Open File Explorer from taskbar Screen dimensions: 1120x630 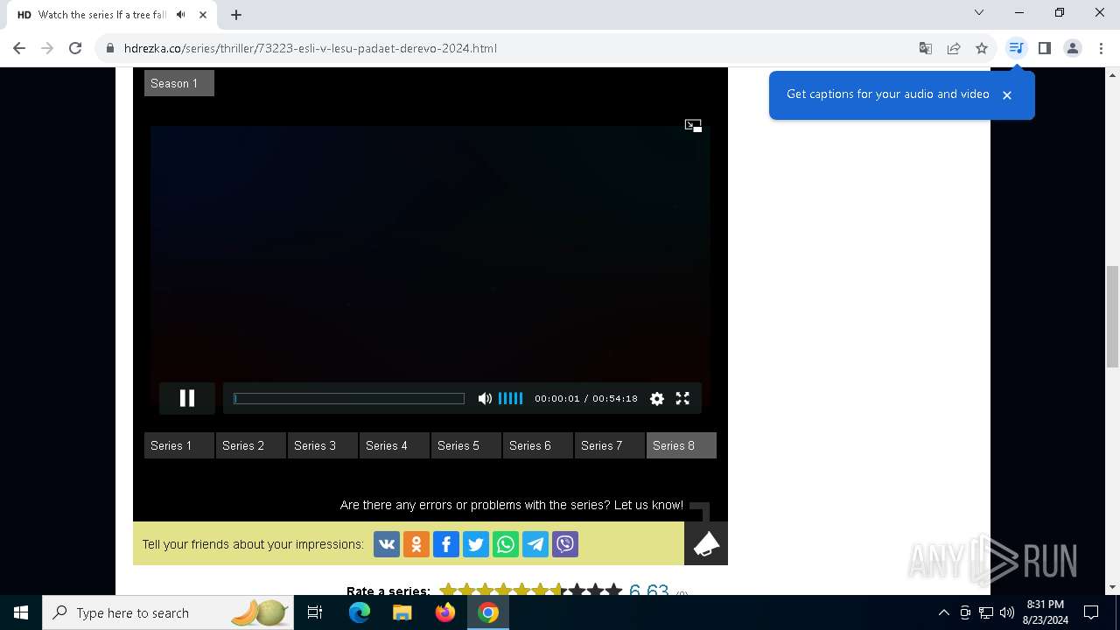(x=402, y=612)
